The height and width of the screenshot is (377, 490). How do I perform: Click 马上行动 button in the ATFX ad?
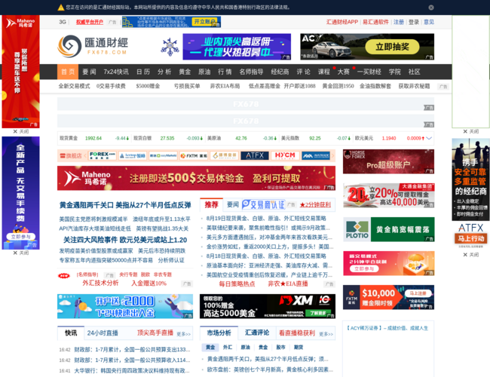471,238
